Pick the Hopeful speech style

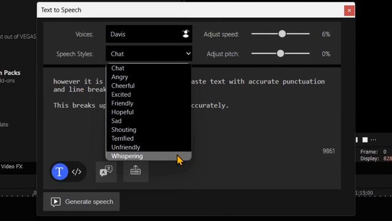(x=149, y=112)
